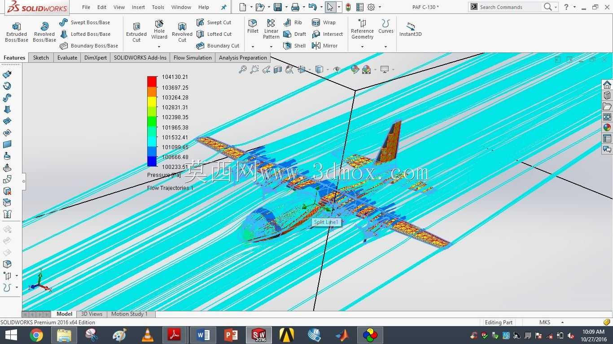Click the Flow Trajectories 1 label
This screenshot has width=613, height=344.
point(170,188)
